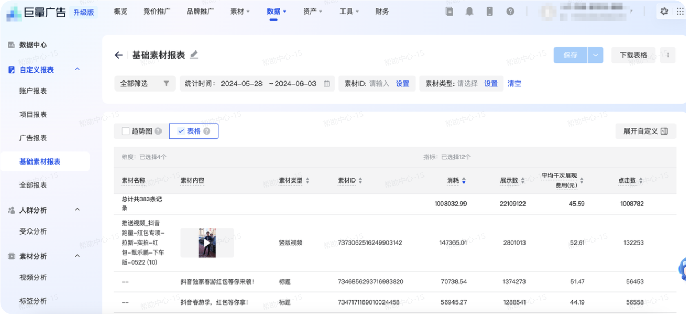Click the 展开自定义 button
Viewport: 686px width, 314px height.
pos(645,131)
